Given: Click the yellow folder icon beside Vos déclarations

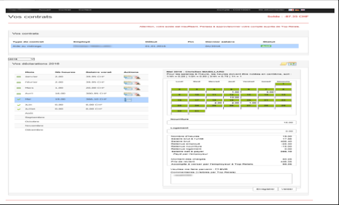Looking at the screenshot, I should [x=284, y=64].
